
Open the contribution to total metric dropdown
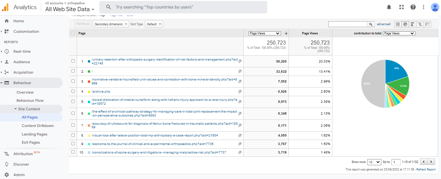(399, 33)
